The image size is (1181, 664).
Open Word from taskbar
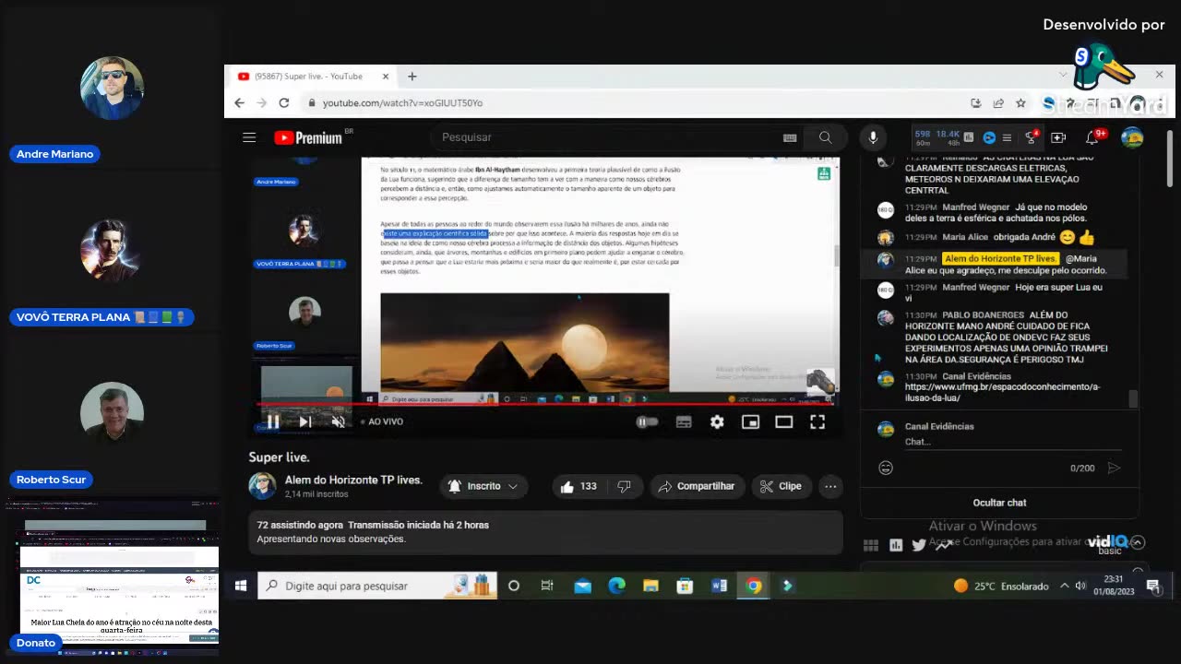click(720, 586)
